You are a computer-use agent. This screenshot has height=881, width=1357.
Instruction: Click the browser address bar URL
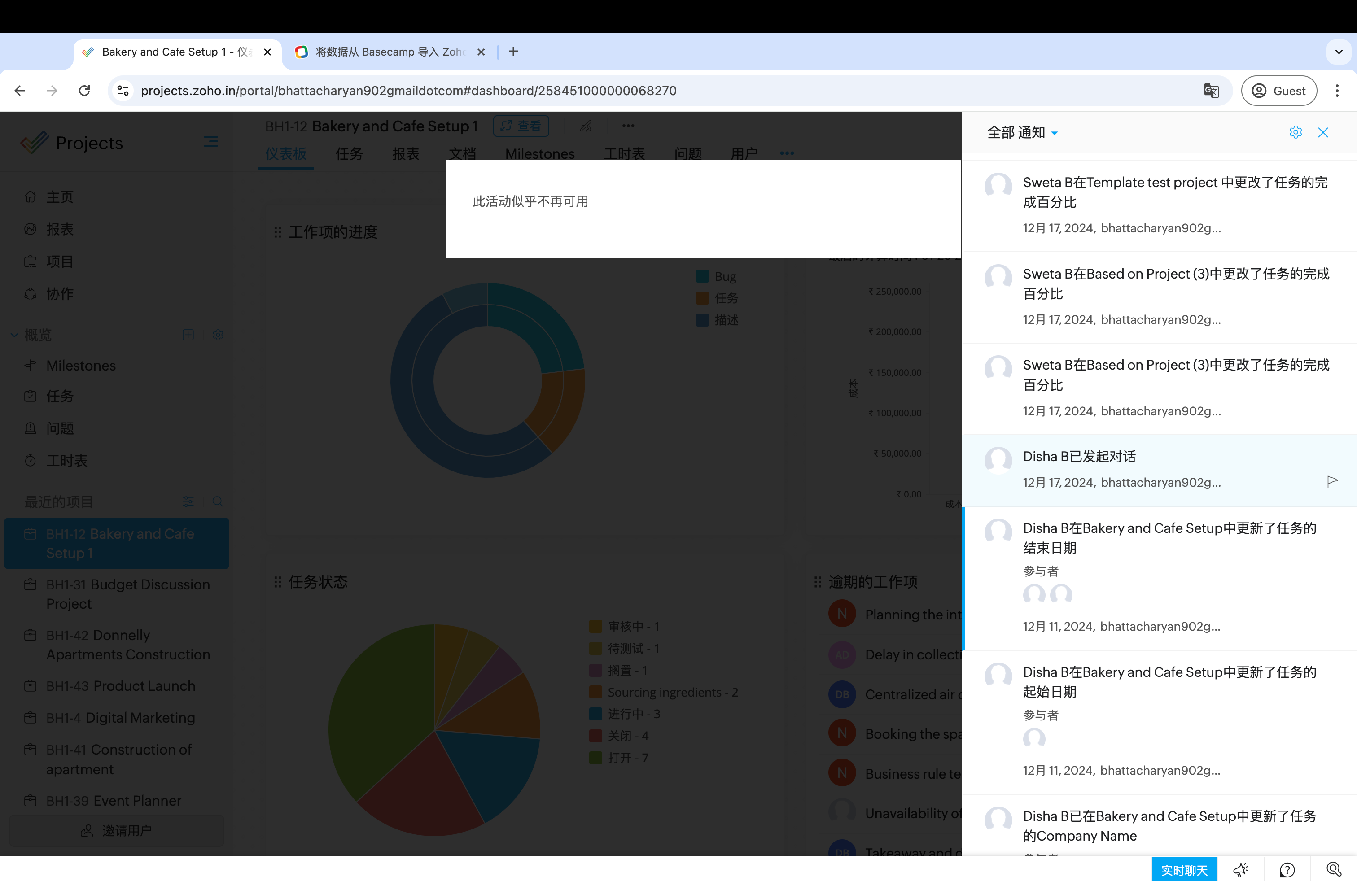point(408,91)
